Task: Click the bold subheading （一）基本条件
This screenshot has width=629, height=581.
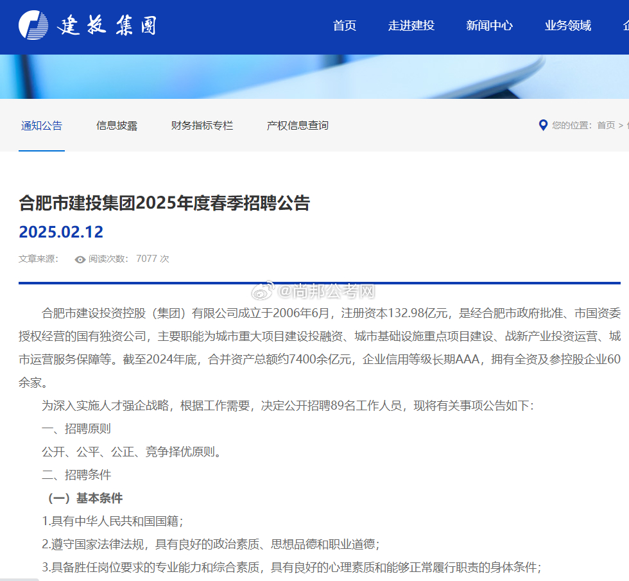Action: point(84,498)
